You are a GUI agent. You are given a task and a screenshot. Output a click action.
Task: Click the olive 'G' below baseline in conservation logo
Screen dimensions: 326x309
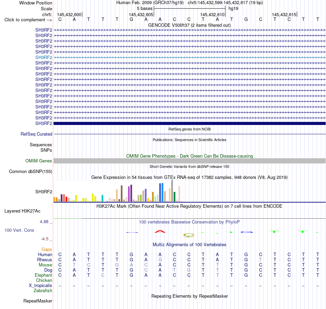pyautogui.click(x=189, y=235)
